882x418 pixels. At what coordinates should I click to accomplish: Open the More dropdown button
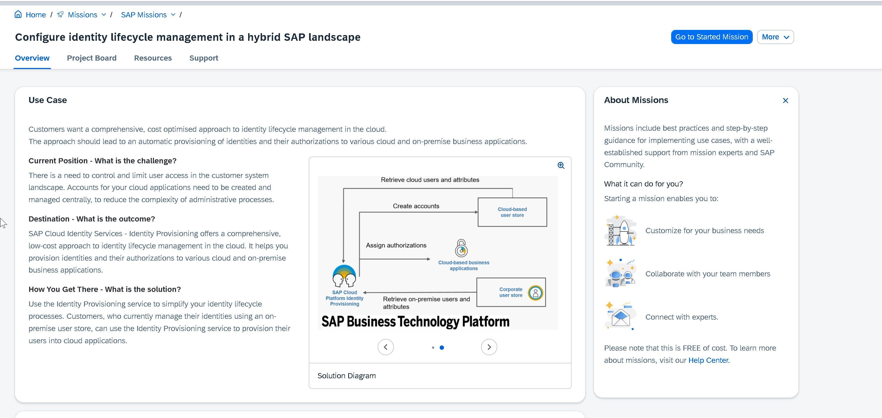tap(775, 37)
